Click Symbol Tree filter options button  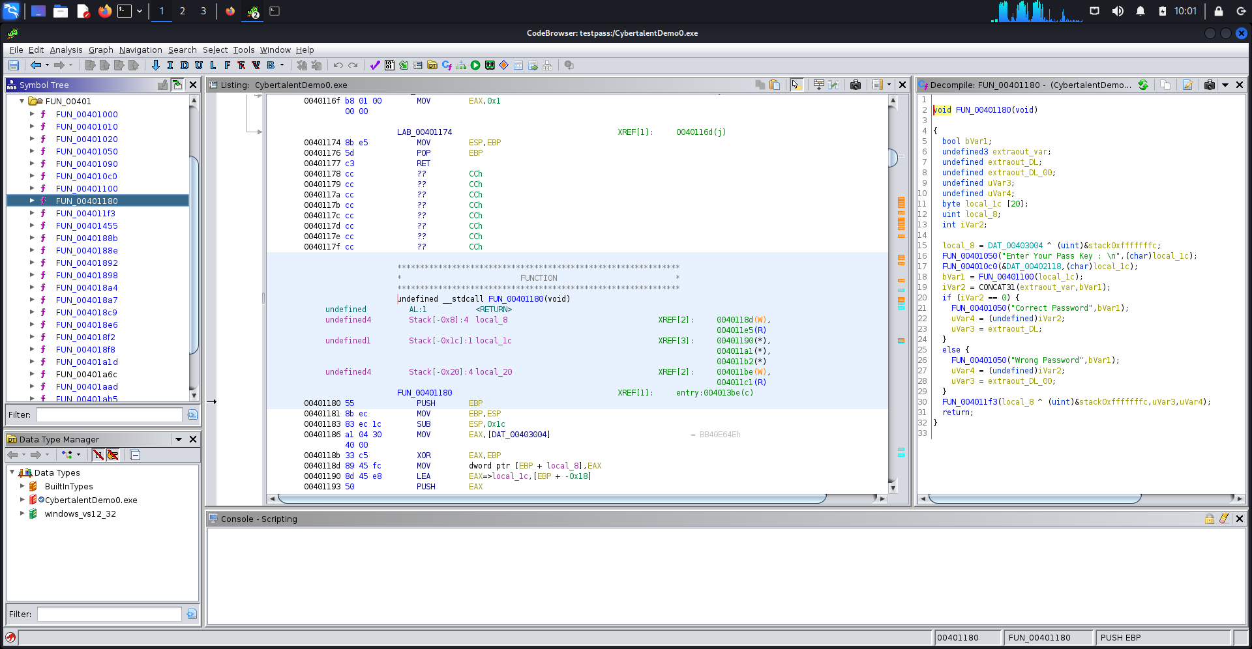tap(192, 414)
